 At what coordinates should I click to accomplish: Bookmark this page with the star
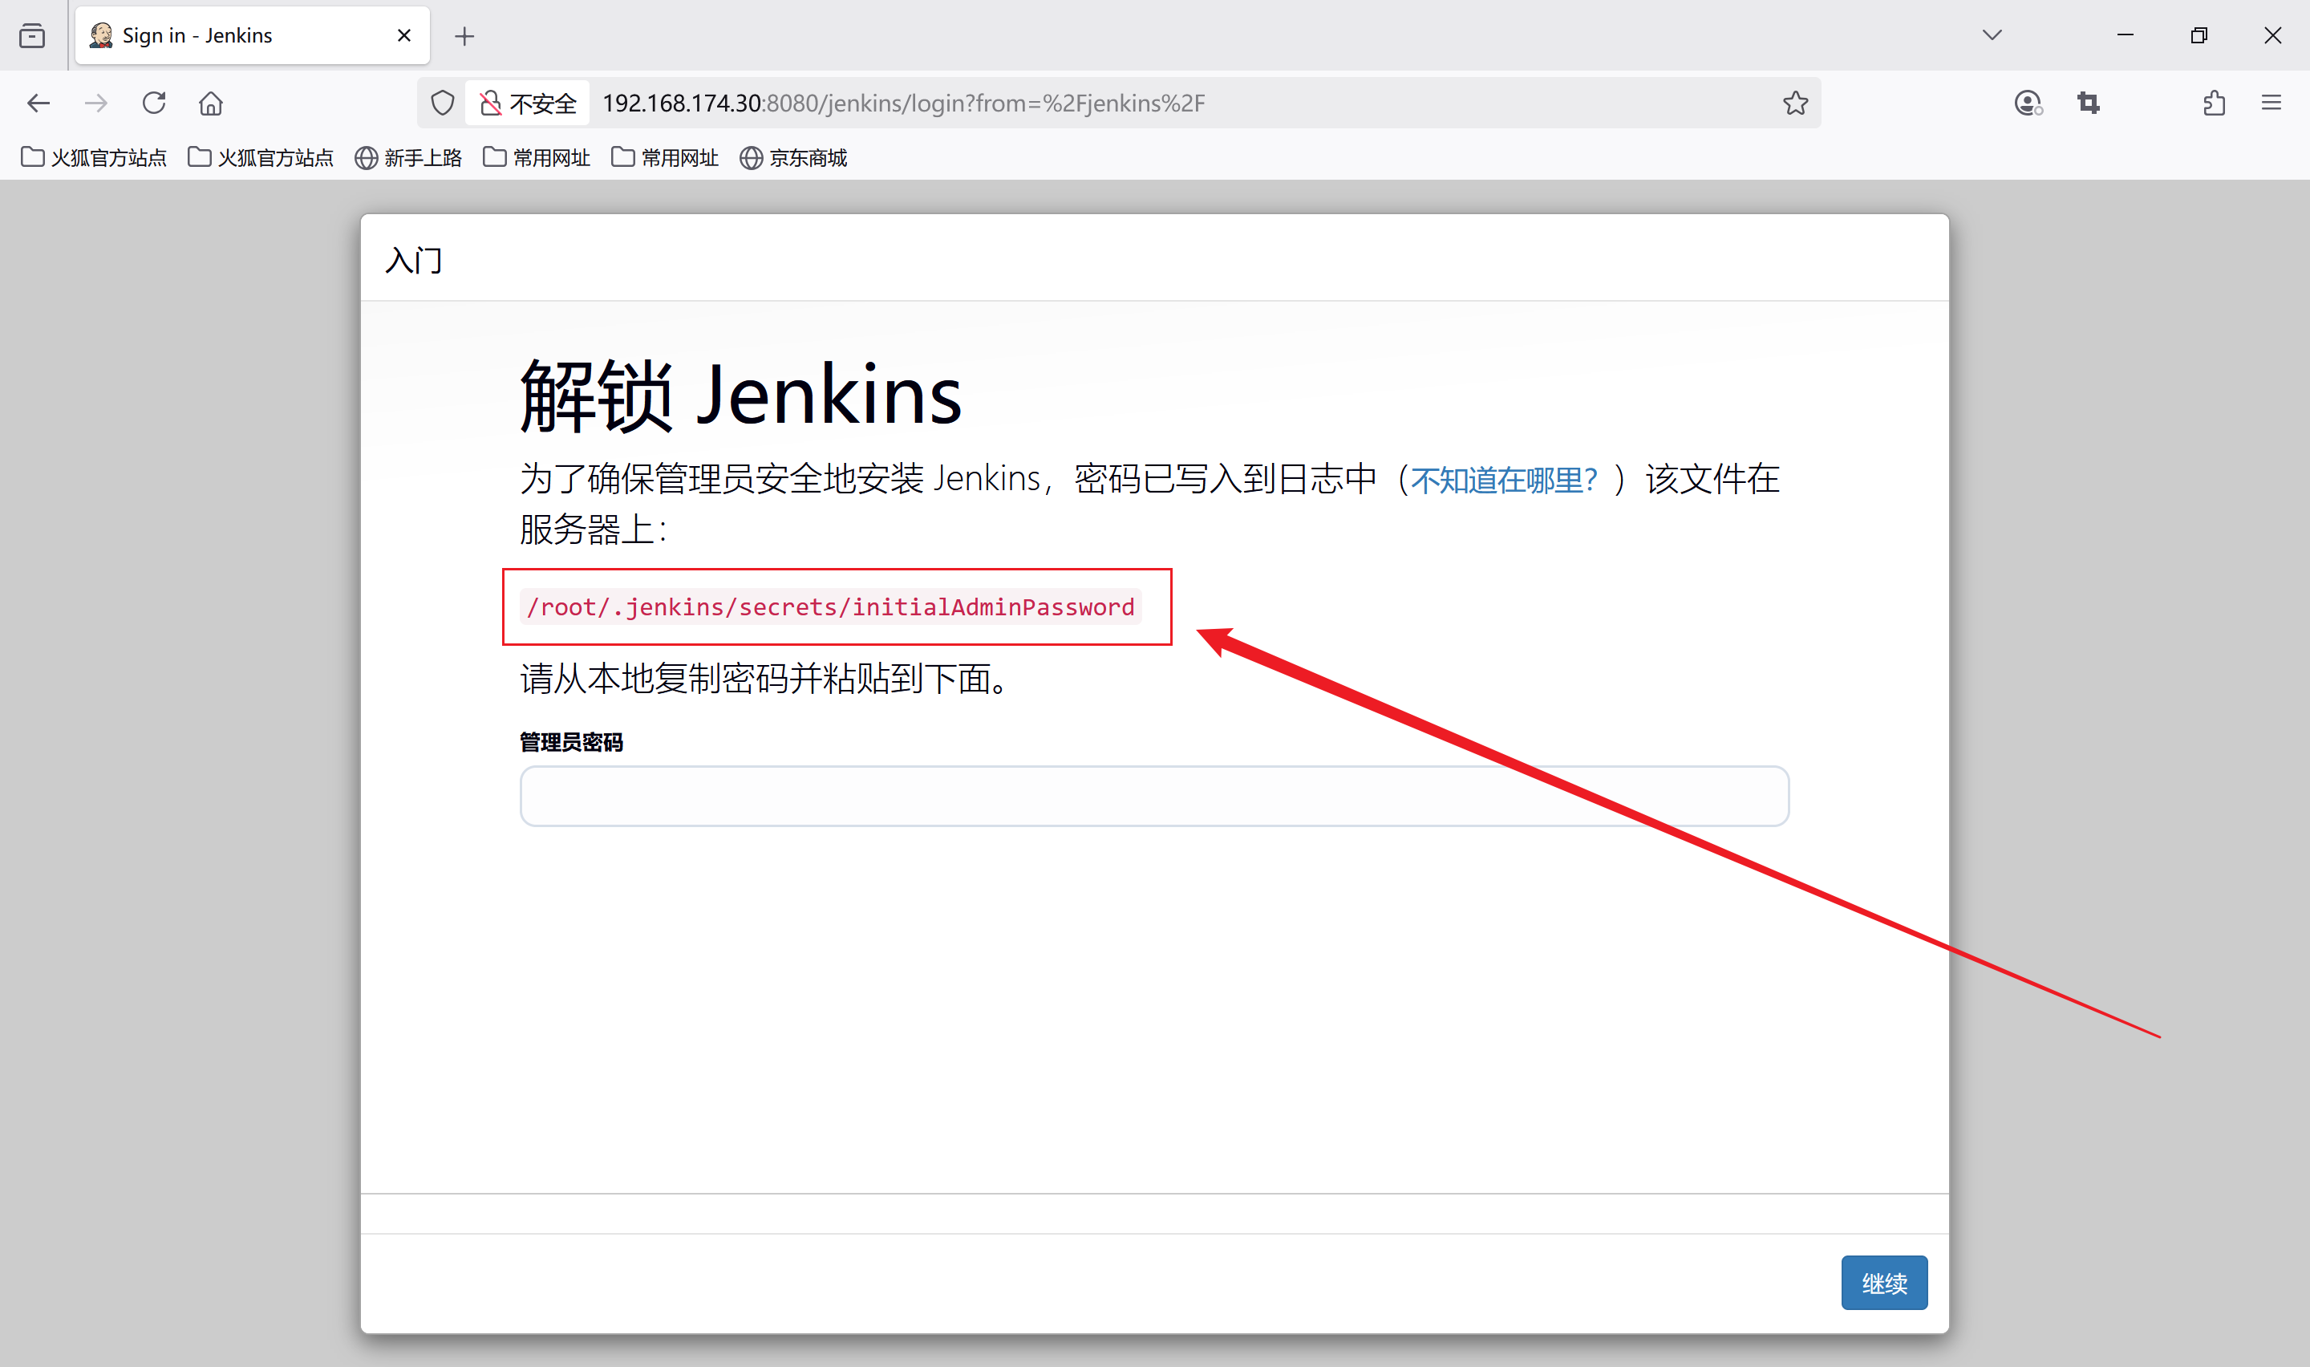(x=1794, y=103)
